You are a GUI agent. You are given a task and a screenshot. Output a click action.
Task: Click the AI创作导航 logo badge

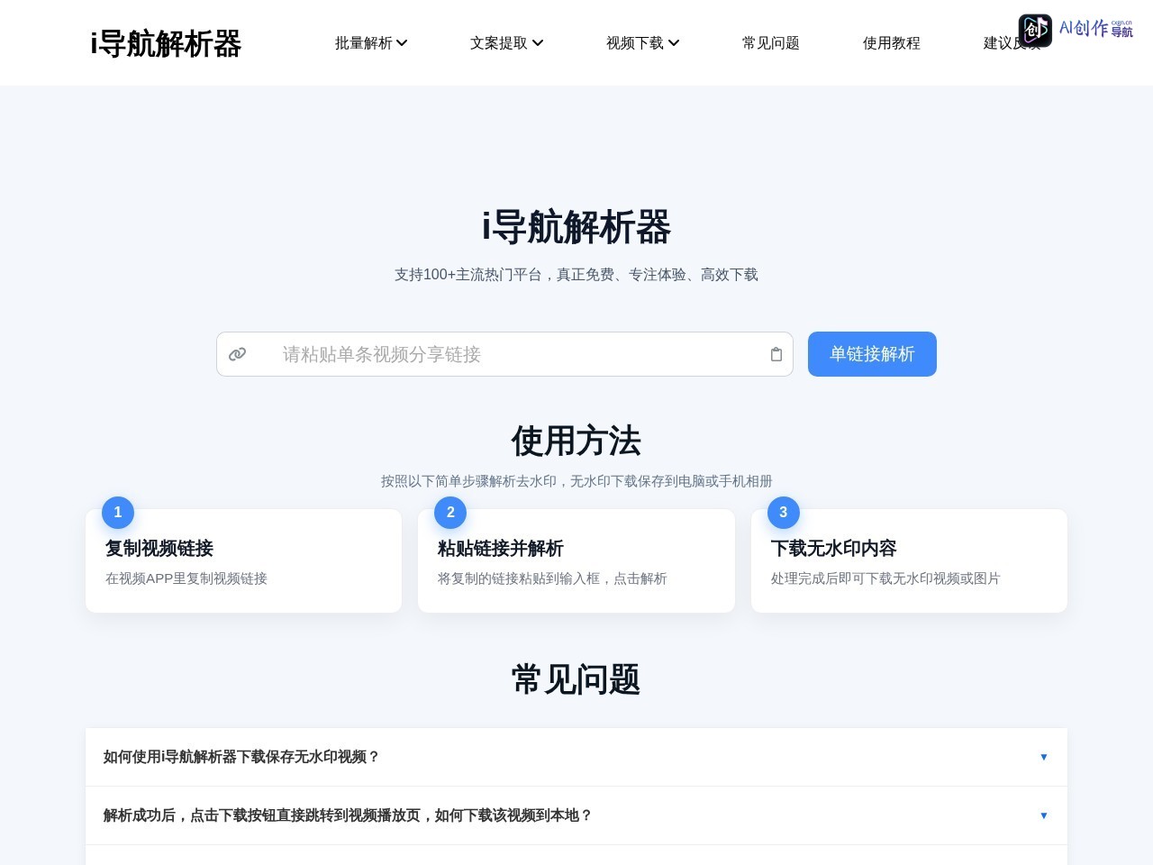pyautogui.click(x=1076, y=30)
